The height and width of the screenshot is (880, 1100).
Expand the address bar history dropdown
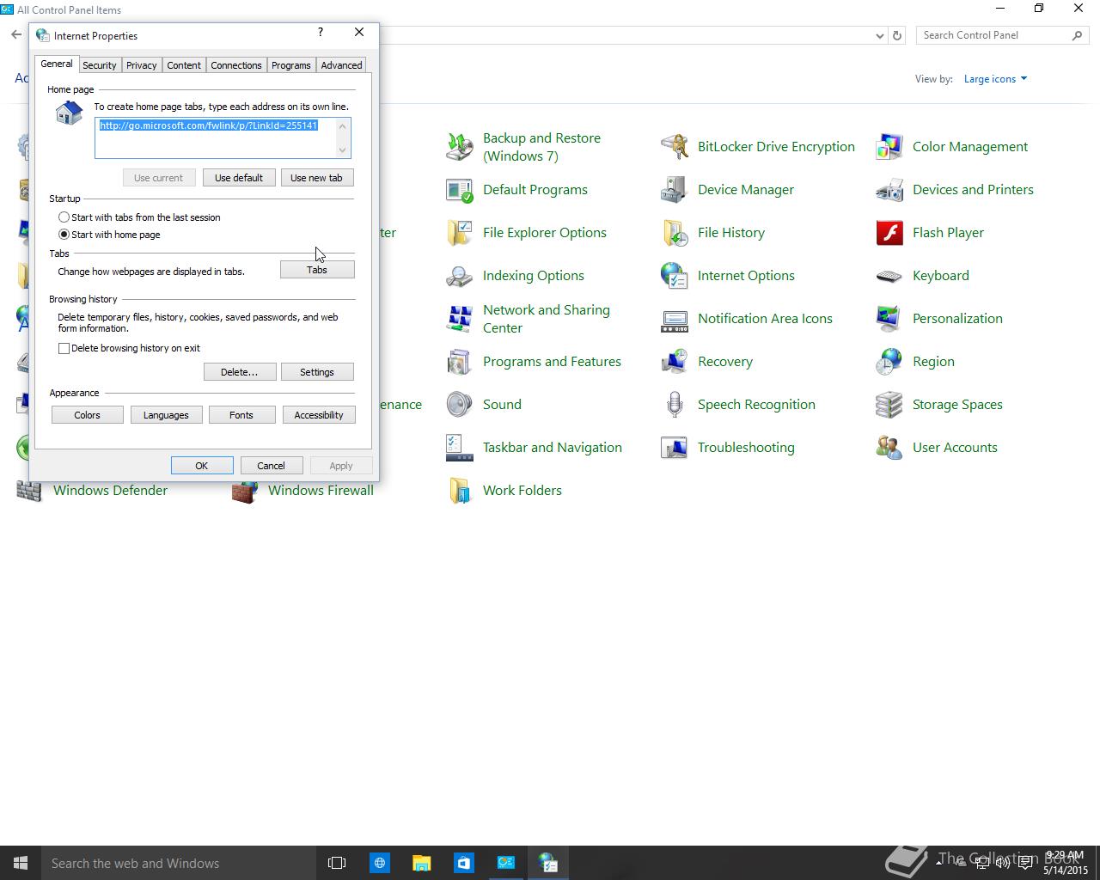[x=879, y=35]
